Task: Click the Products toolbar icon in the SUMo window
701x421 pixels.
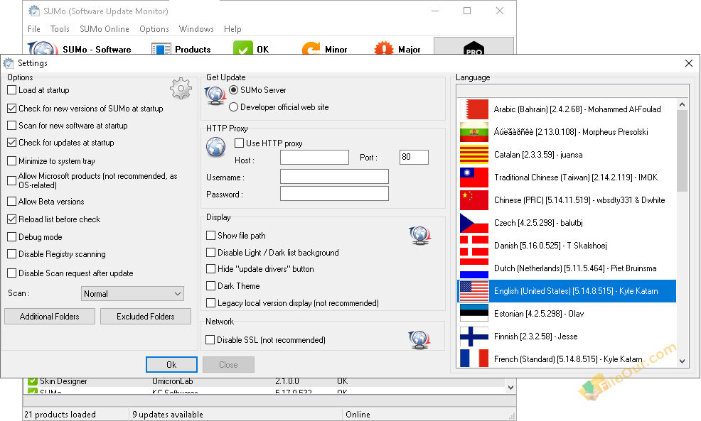Action: coord(161,49)
